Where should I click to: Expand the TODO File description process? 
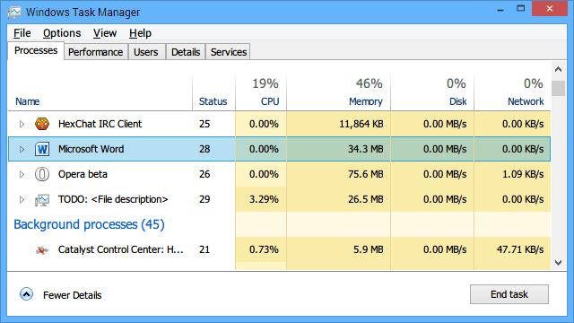click(22, 199)
